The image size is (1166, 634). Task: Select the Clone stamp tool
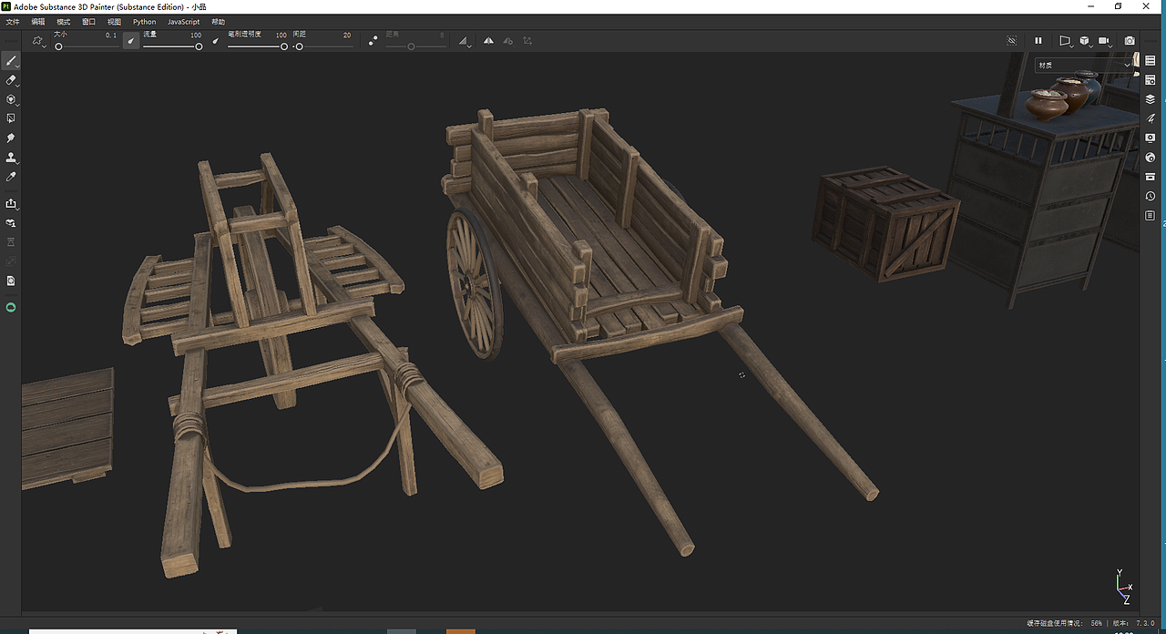(x=11, y=157)
